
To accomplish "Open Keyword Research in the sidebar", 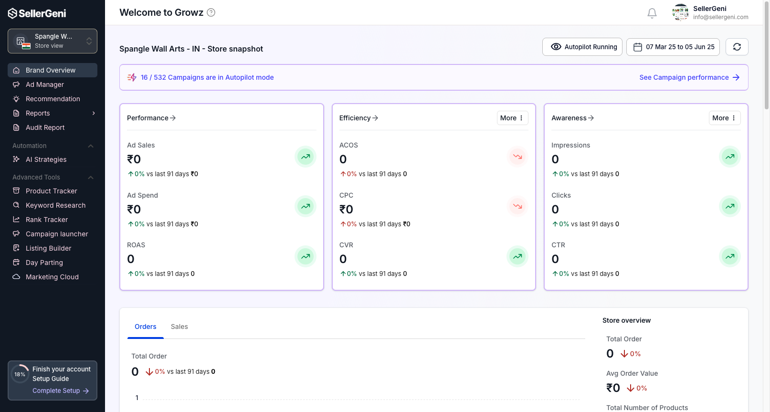I will click(x=55, y=205).
